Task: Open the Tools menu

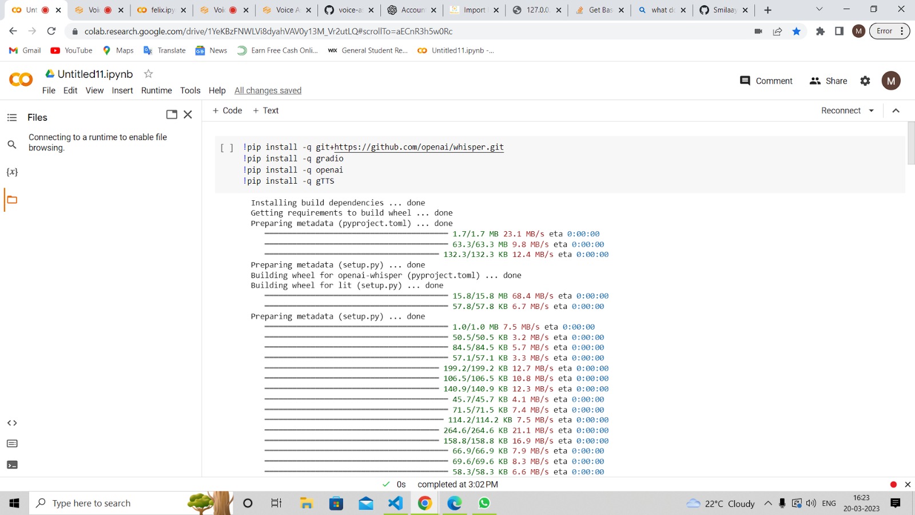Action: tap(190, 90)
